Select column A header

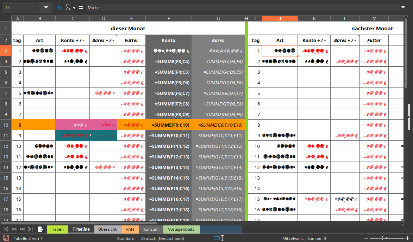[18, 18]
